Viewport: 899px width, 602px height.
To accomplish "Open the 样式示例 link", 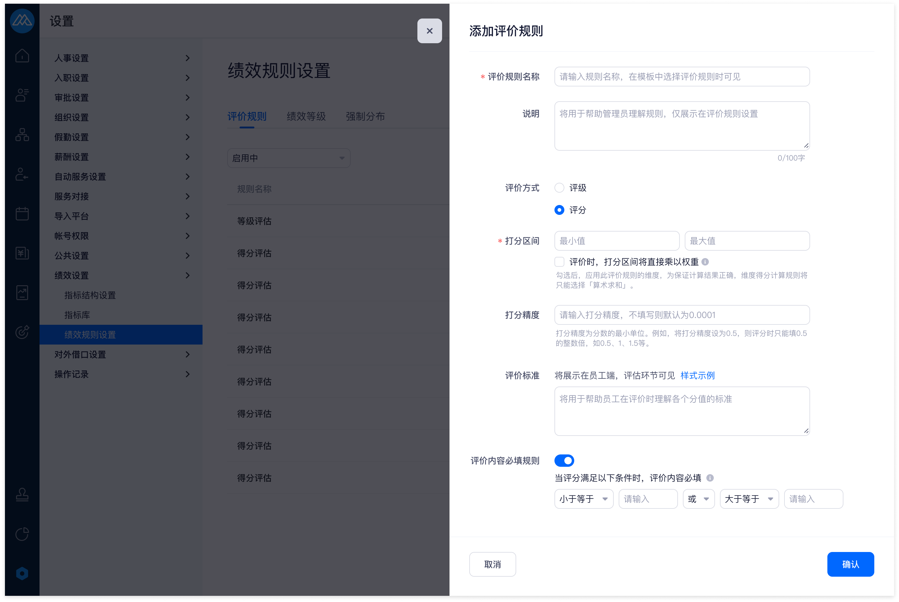I will [697, 375].
